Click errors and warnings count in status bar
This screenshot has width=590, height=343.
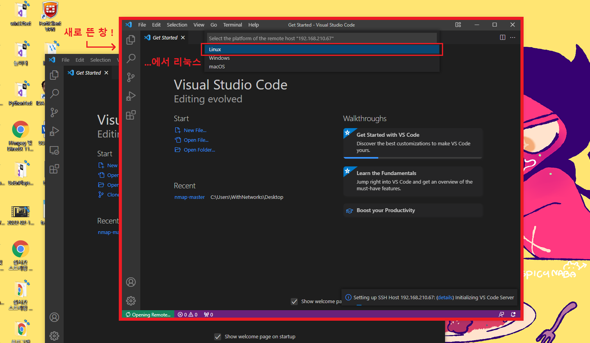pyautogui.click(x=188, y=314)
